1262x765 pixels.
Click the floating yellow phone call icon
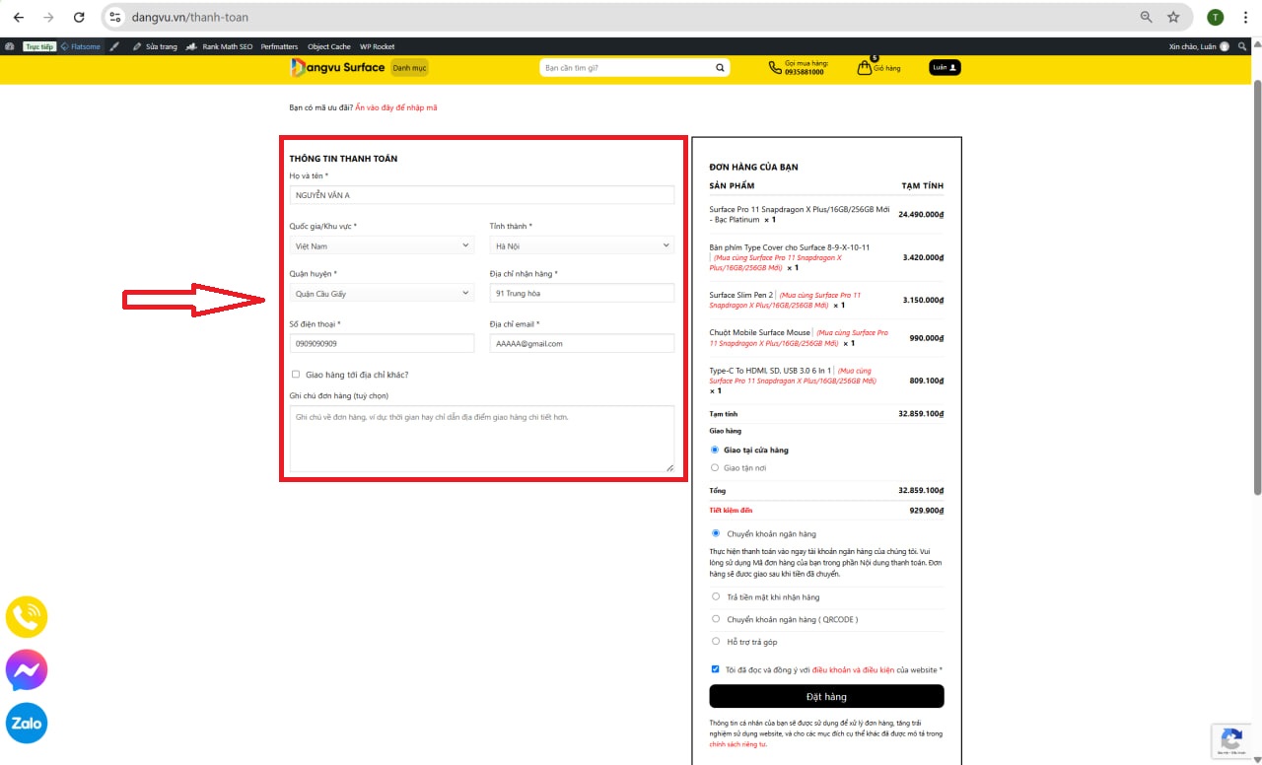27,617
